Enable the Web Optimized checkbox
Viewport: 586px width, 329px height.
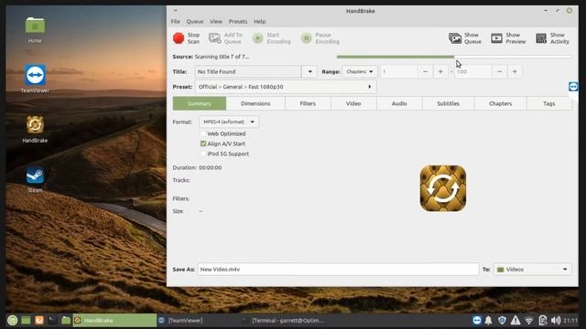[203, 133]
